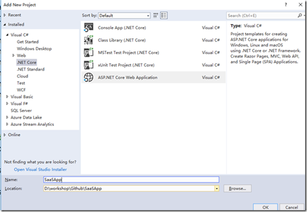Close the Add New Project dialog
Screen dimensions: 307x212
pos(301,5)
